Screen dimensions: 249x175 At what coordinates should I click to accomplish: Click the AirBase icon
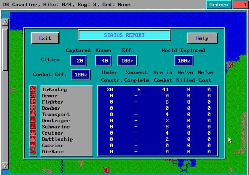[x=33, y=151]
